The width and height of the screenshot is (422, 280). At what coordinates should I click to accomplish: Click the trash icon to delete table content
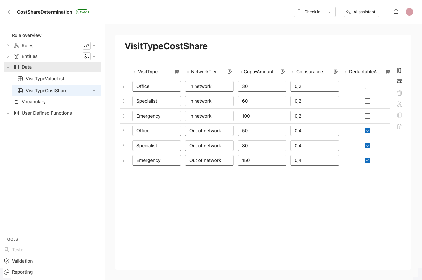399,93
